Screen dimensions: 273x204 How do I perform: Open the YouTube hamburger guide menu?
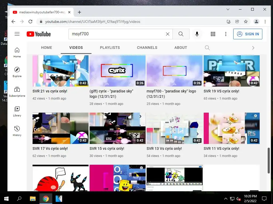[x=17, y=34]
